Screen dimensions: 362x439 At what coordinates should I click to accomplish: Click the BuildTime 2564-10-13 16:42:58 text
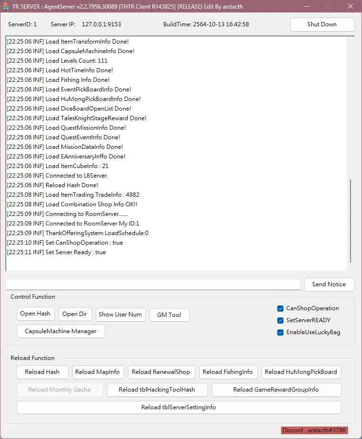pos(206,24)
